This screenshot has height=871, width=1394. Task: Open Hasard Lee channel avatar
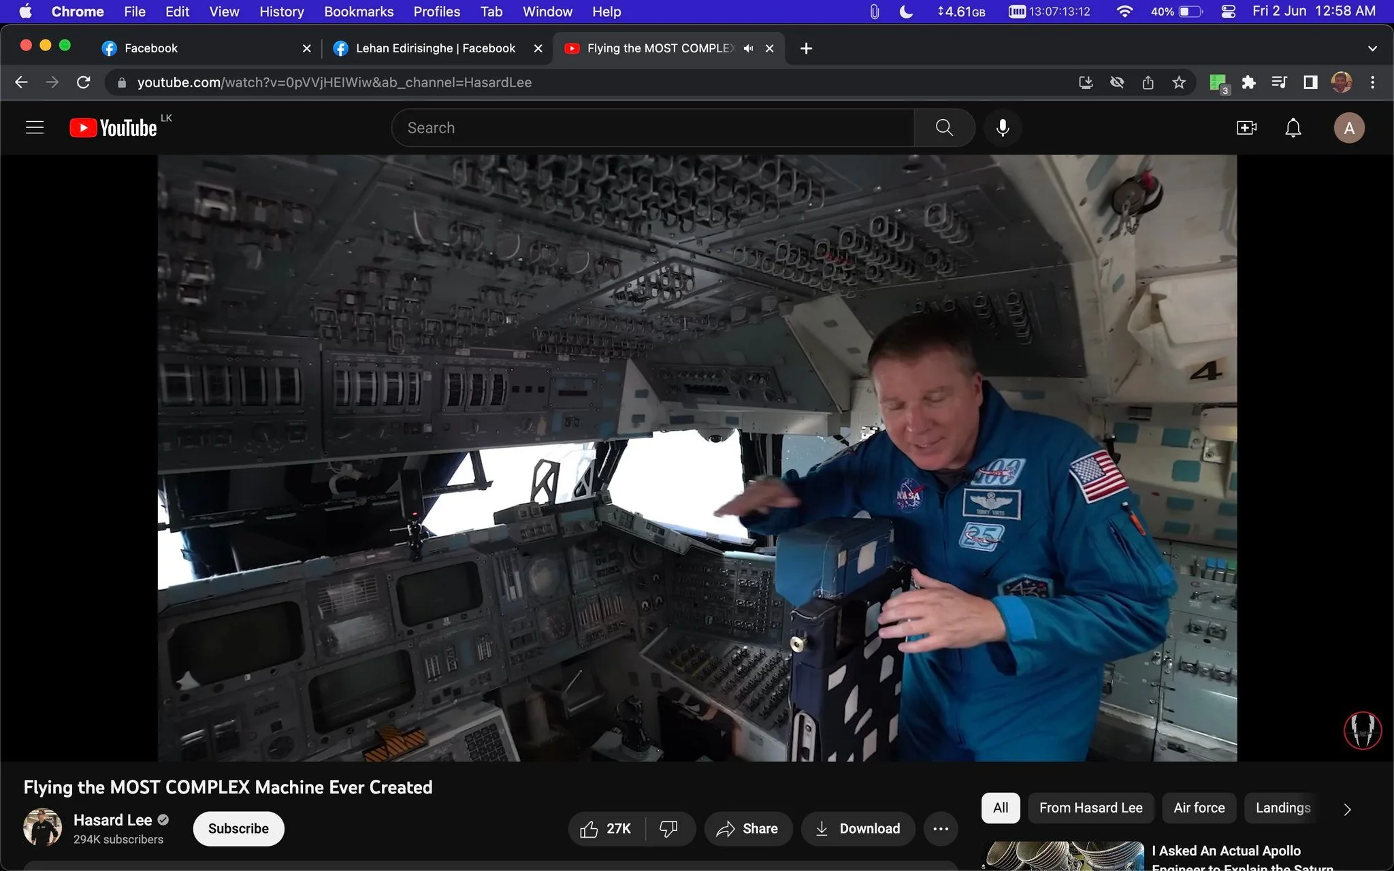tap(42, 827)
